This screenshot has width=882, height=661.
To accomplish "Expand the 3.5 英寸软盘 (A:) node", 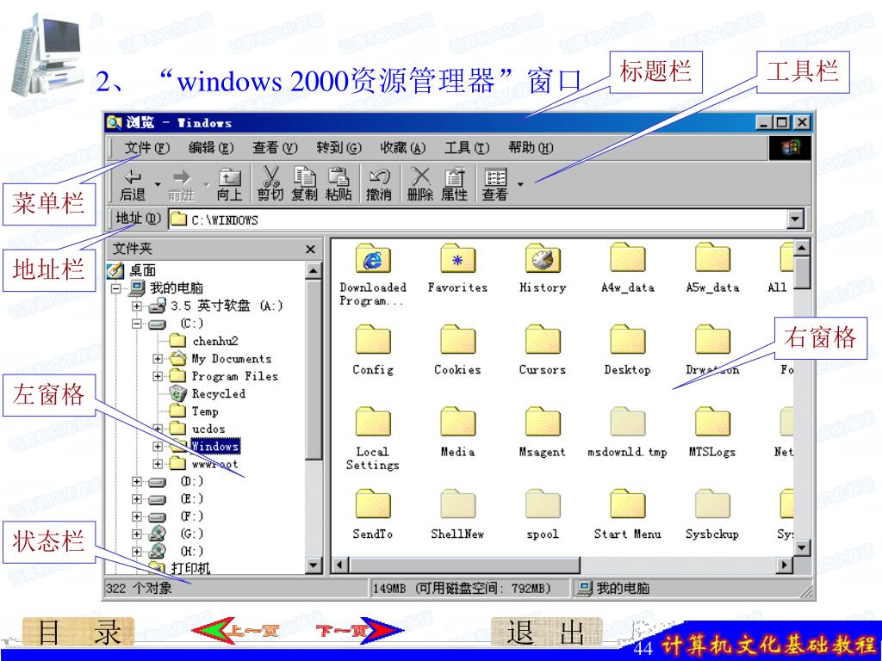I will coord(137,306).
